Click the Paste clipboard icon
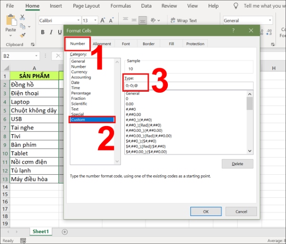This screenshot has height=244, width=286. (x=10, y=21)
